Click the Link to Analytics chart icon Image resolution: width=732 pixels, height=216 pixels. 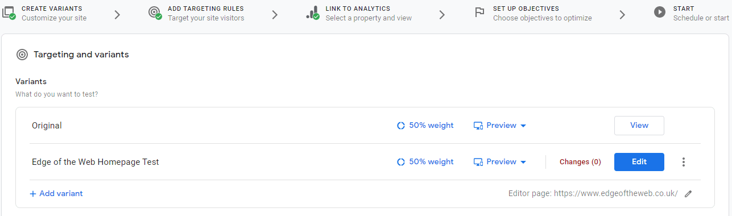[x=312, y=13]
